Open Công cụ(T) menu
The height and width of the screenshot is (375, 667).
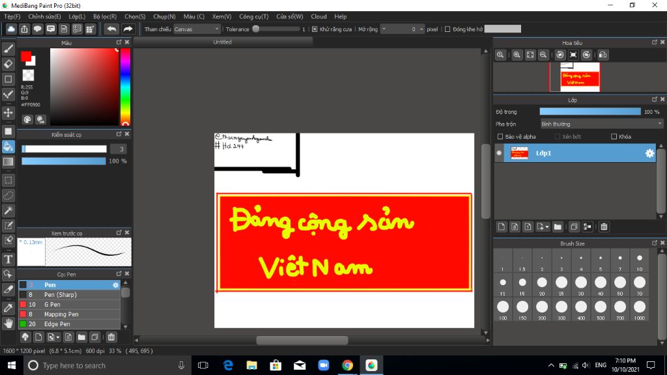pyautogui.click(x=253, y=16)
